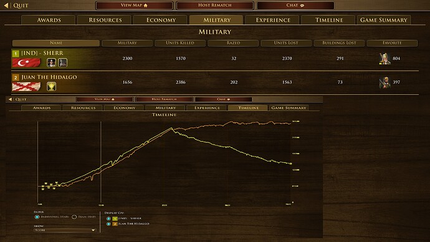Toggle display of Sherr civ in timeline

coord(108,218)
